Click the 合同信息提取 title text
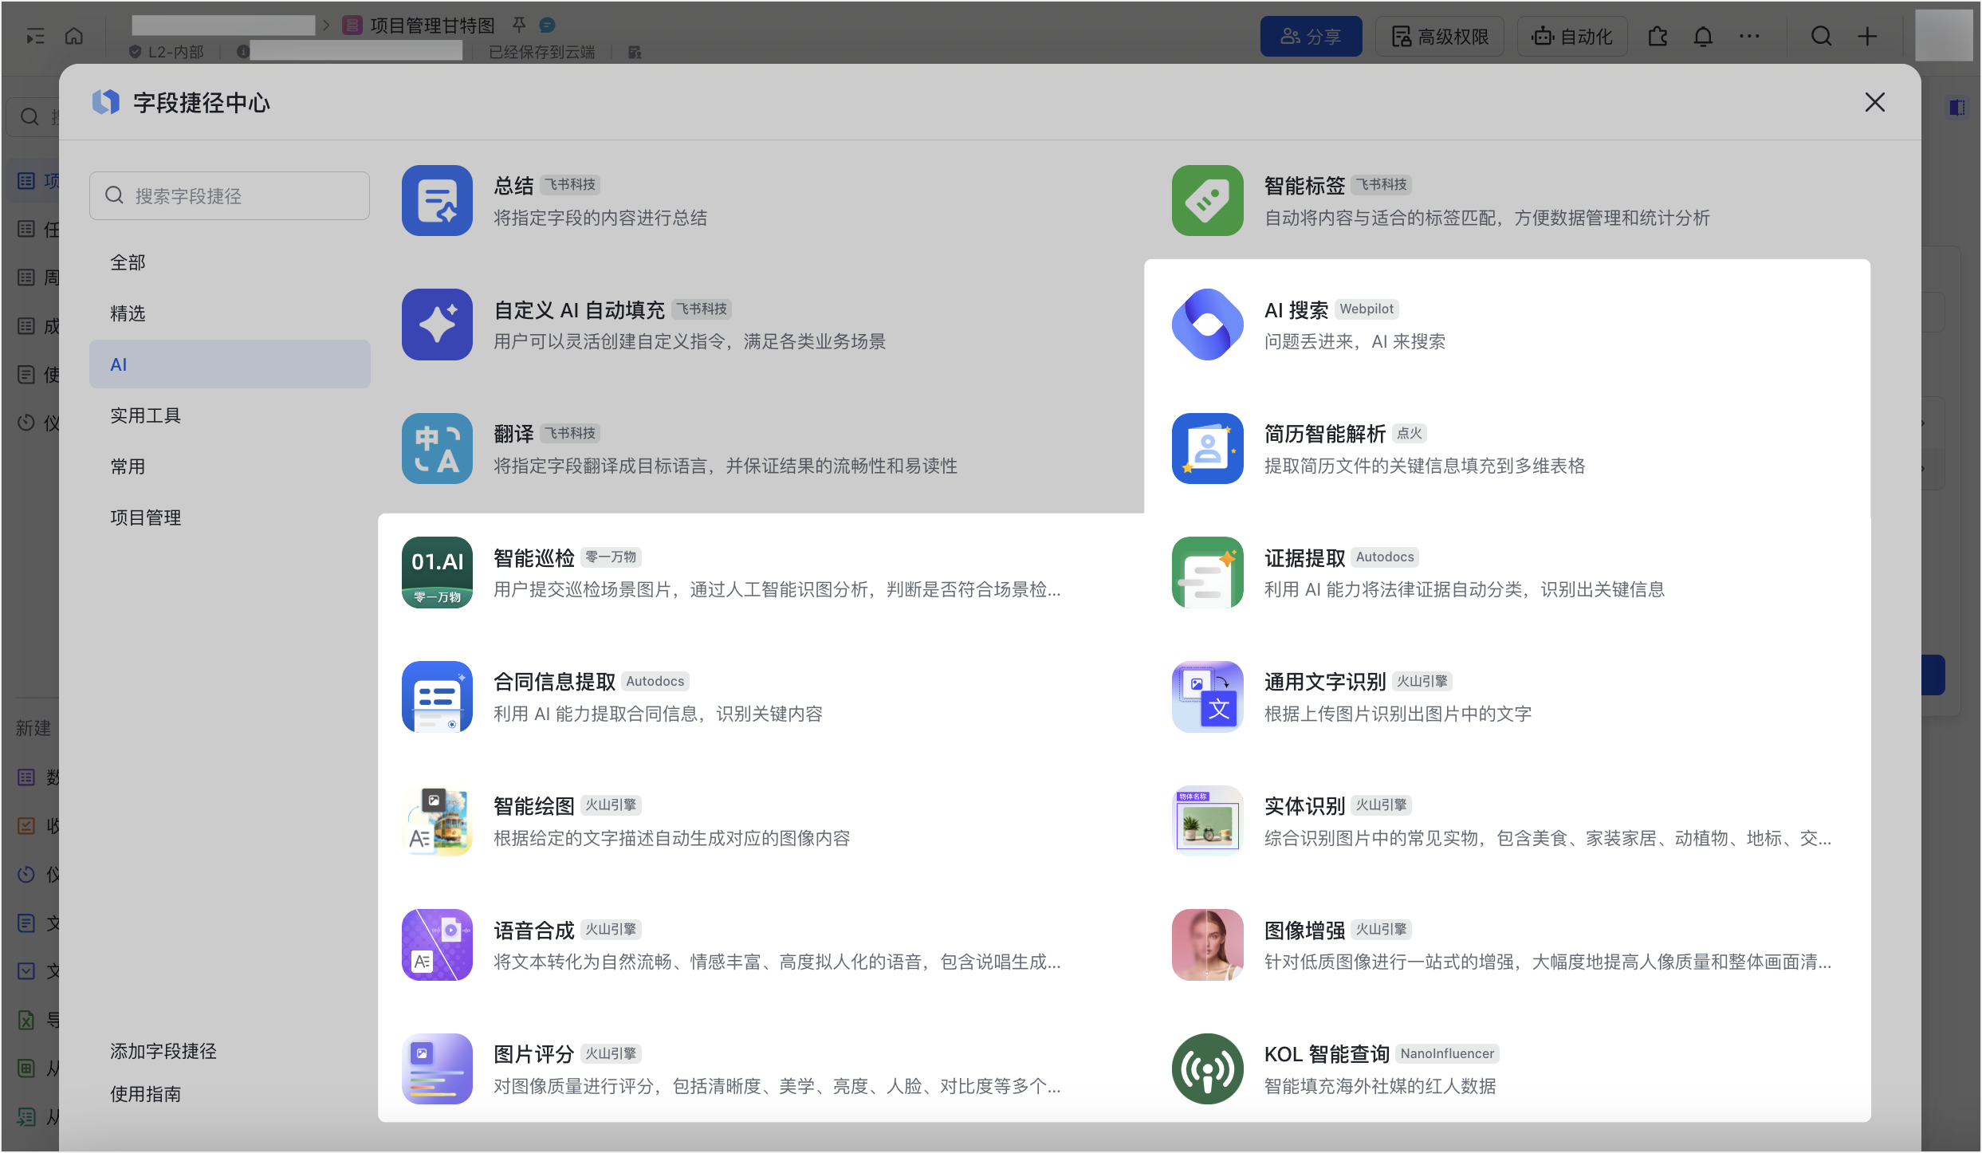Screen dimensions: 1982x1153 (x=554, y=681)
